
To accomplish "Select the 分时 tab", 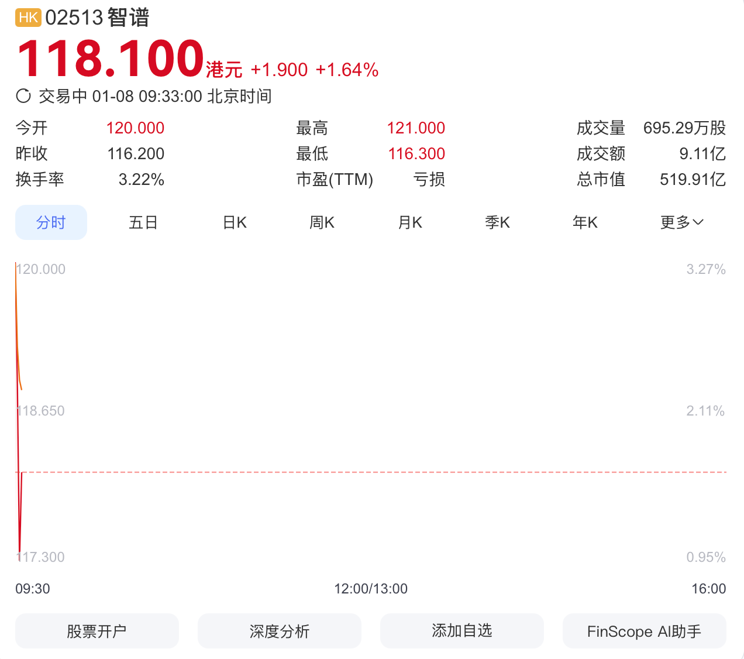I will click(51, 222).
